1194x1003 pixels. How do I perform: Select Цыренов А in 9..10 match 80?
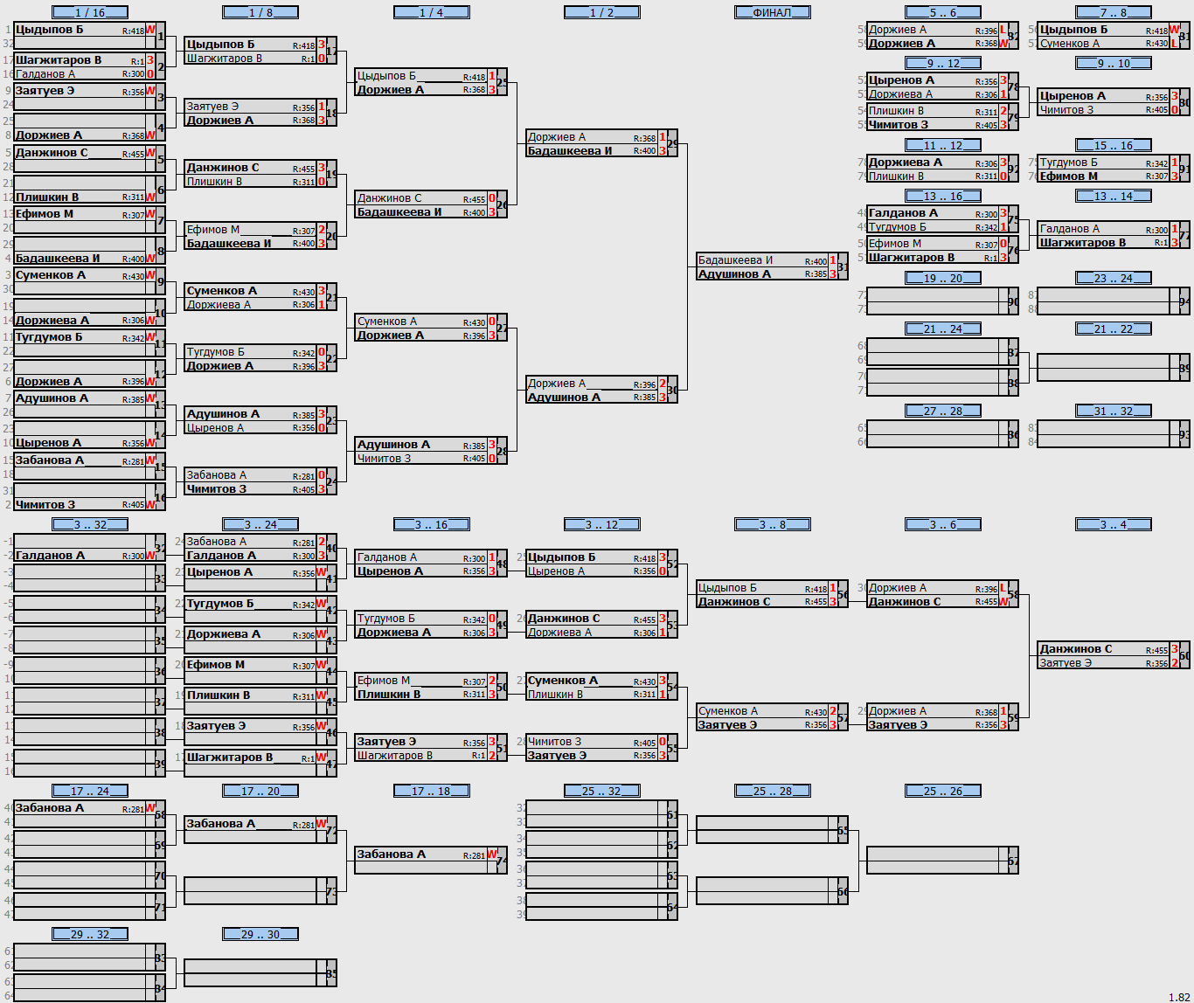[1073, 96]
